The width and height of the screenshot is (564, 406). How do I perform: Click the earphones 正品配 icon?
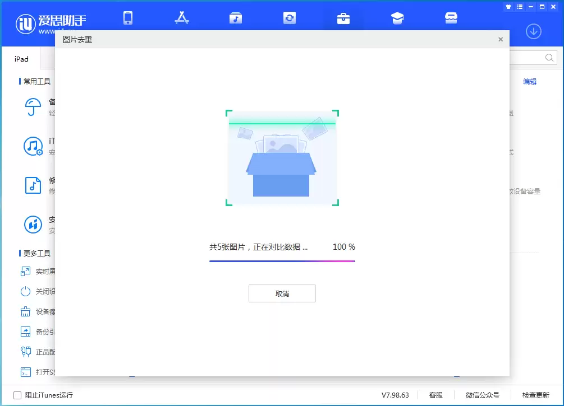click(x=26, y=352)
